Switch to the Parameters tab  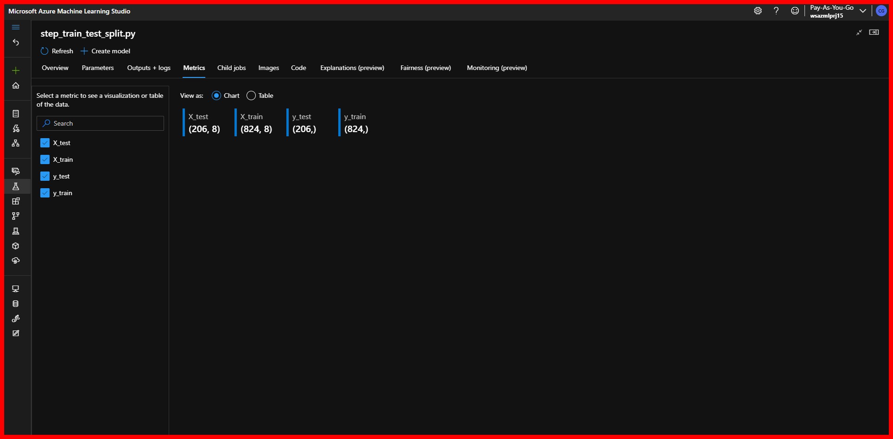point(98,68)
